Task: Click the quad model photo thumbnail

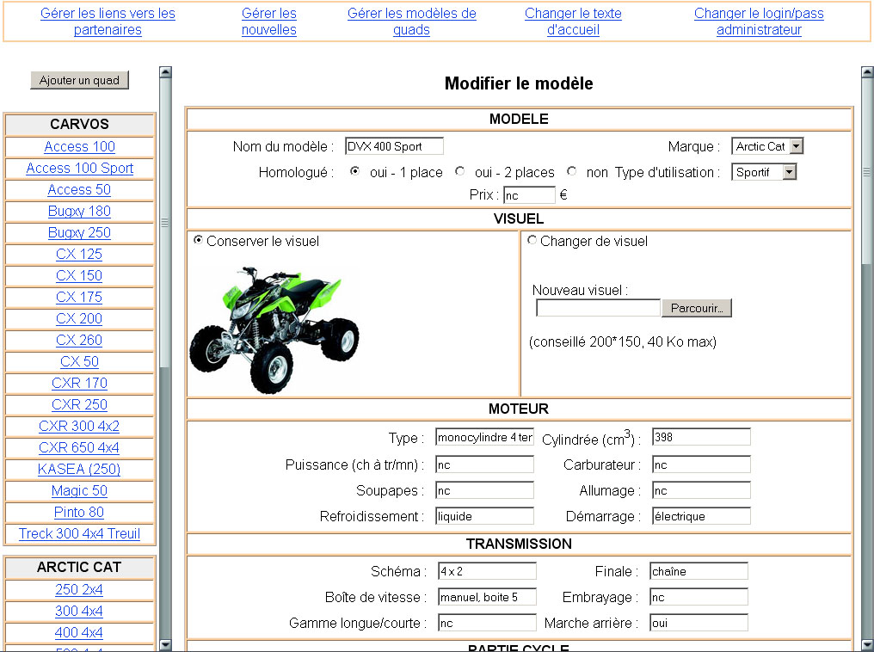Action: (x=274, y=329)
